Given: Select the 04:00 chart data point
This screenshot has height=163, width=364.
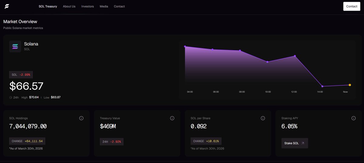Looking at the screenshot, I should [185, 46].
